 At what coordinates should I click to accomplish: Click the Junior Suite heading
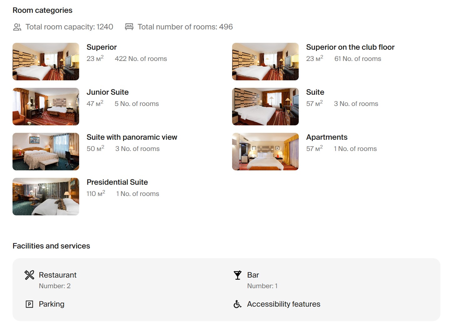[x=108, y=92]
